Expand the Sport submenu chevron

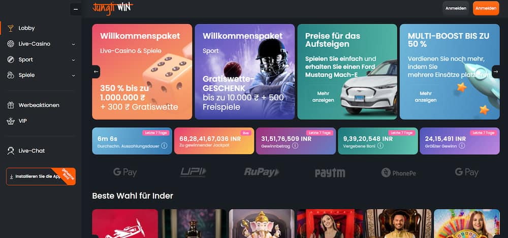[x=74, y=60]
